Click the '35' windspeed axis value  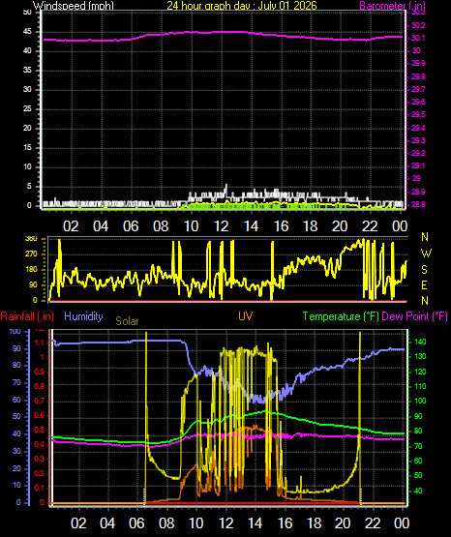(x=27, y=71)
